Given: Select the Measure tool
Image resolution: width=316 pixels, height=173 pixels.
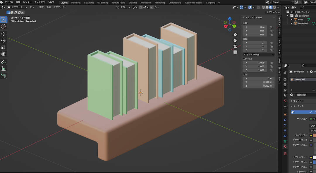Looking at the screenshot, I should [4, 69].
